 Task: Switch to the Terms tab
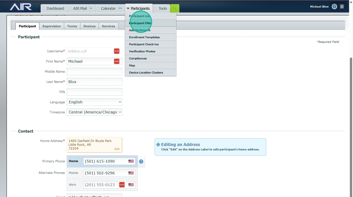coord(72,26)
